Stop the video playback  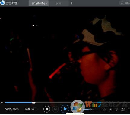(x=47, y=109)
